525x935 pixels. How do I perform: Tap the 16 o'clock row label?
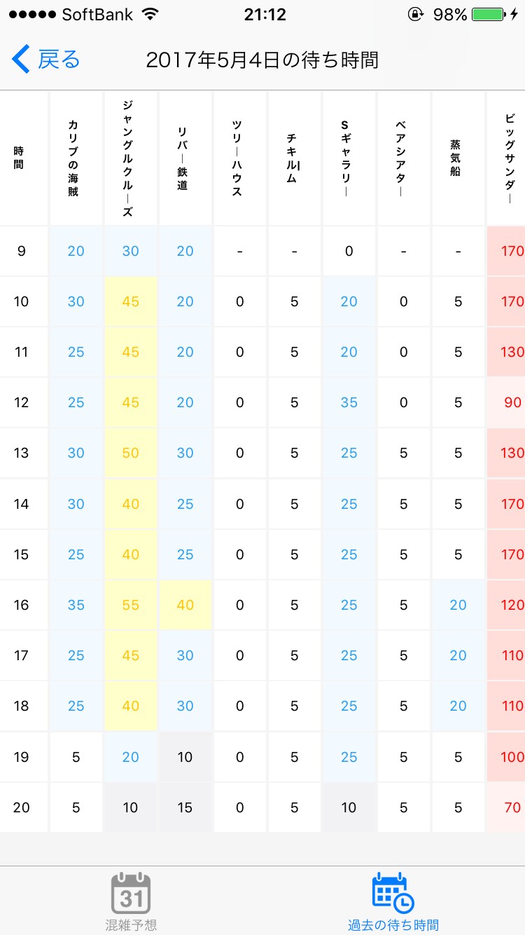(22, 605)
